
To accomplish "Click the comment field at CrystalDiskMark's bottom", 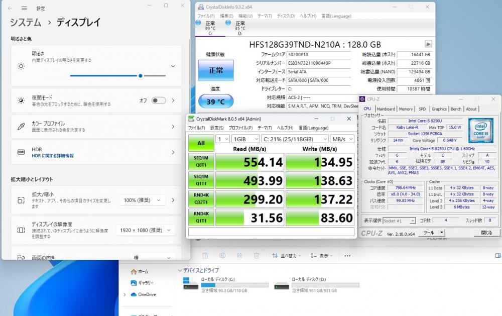I will click(x=271, y=232).
